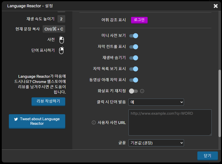Turn off 재생바 숨기기 switch
Viewport: 222px width, 164px height.
pos(134,58)
